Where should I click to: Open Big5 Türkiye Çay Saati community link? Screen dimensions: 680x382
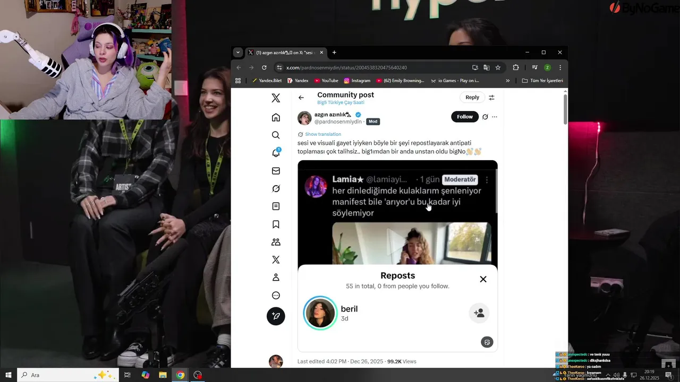[x=341, y=102]
